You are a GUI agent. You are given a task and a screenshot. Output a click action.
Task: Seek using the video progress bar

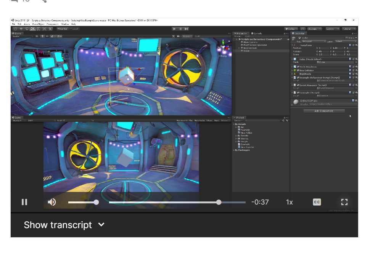pyautogui.click(x=177, y=202)
